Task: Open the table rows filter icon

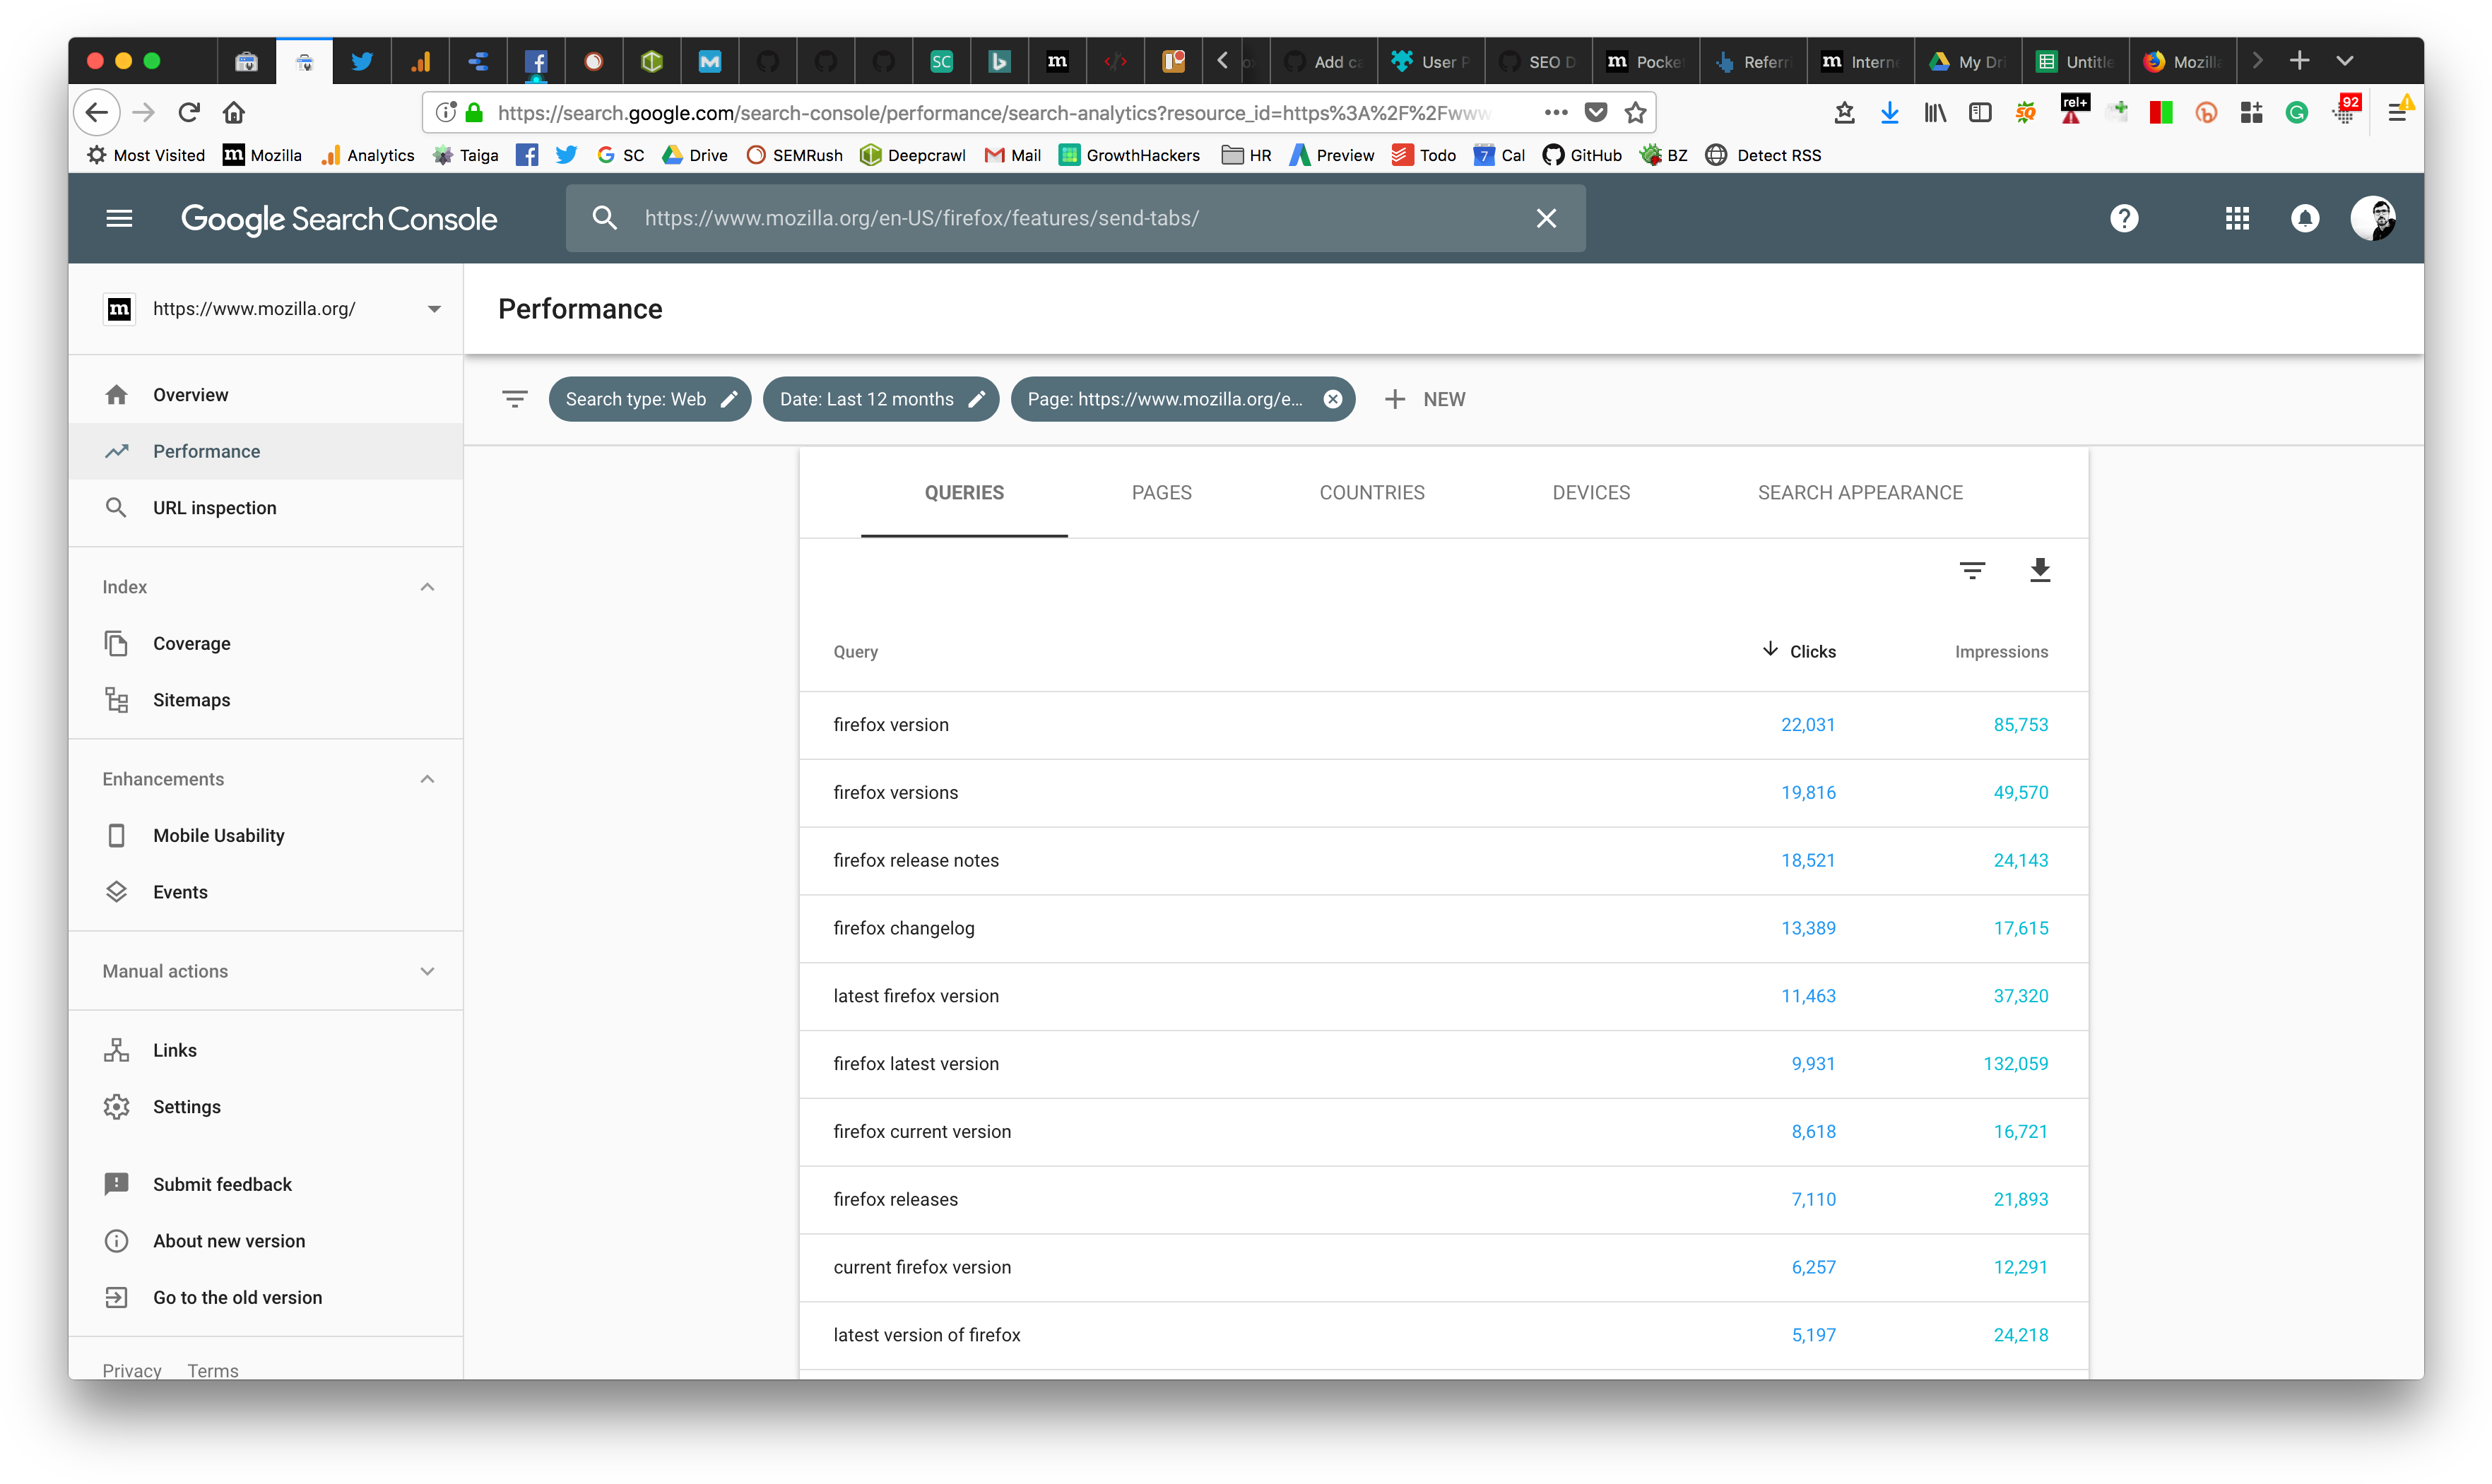Action: click(x=1972, y=570)
